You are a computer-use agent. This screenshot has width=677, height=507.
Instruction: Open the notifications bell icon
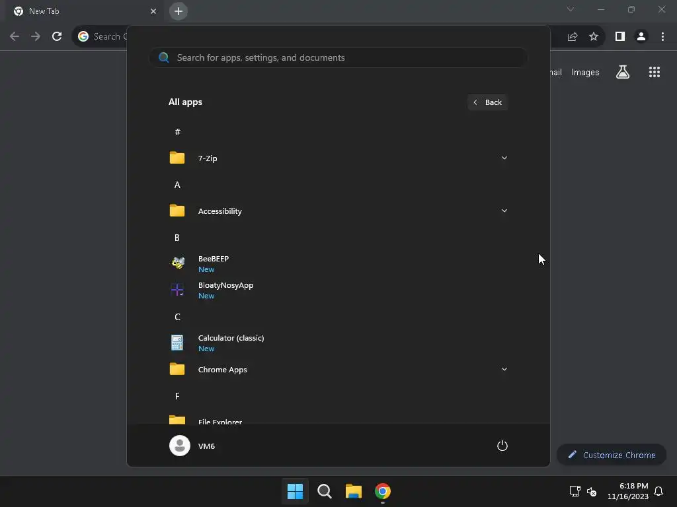point(658,491)
